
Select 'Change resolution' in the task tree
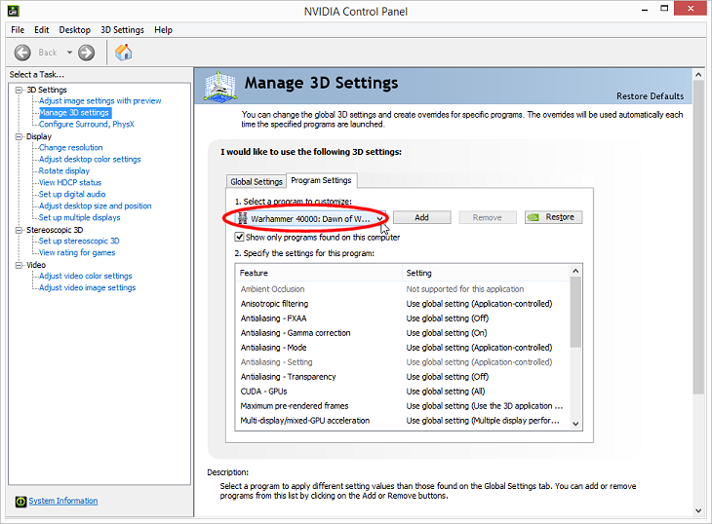pyautogui.click(x=70, y=148)
